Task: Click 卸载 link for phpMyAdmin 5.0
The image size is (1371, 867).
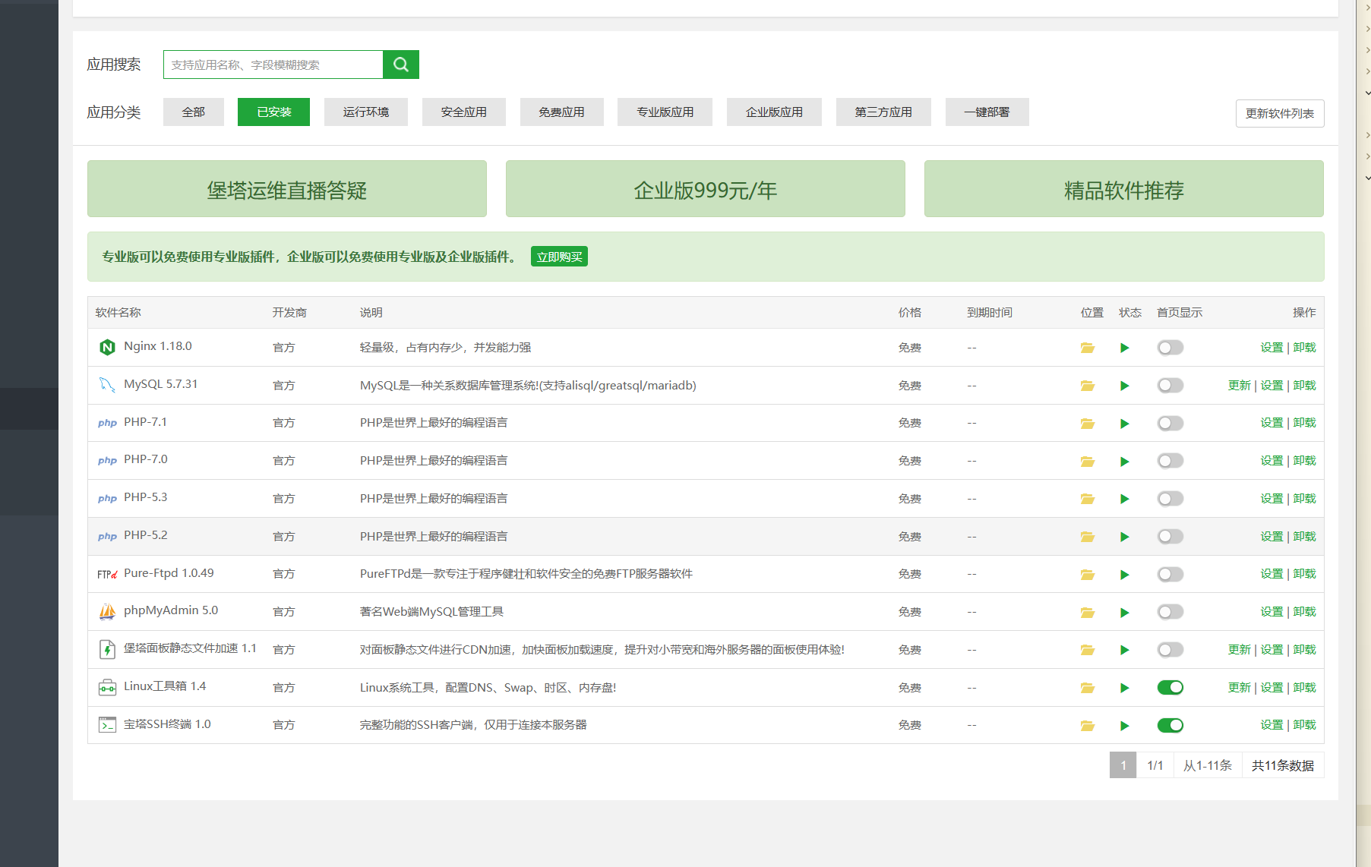Action: click(1305, 612)
